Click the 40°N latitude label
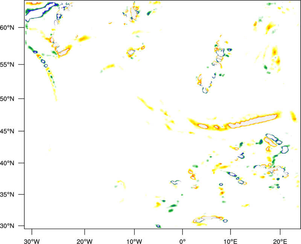Viewport: 301px width, 244px height. (7, 163)
